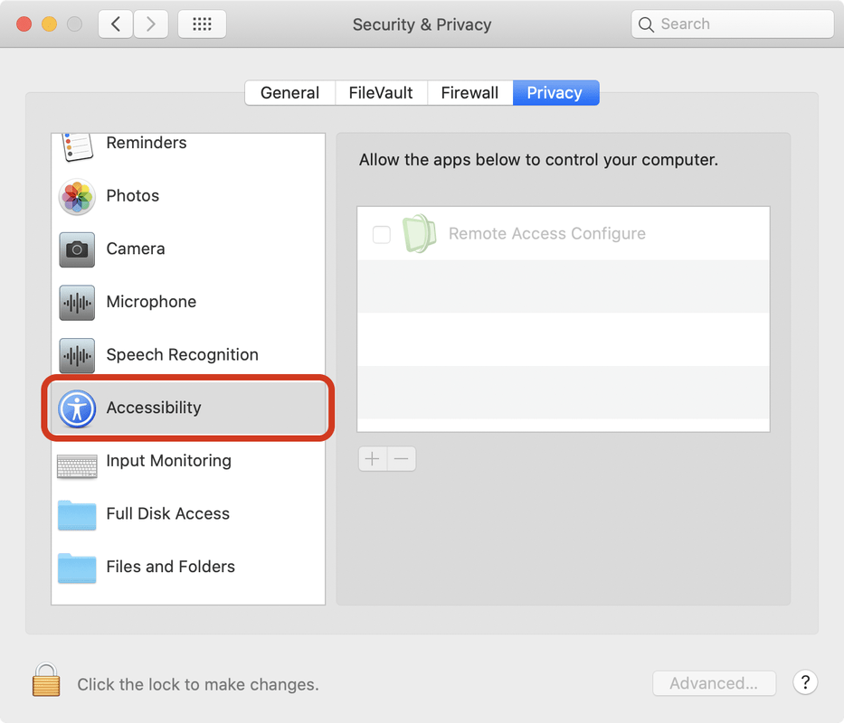Click the Files and Folders icon

coord(77,568)
